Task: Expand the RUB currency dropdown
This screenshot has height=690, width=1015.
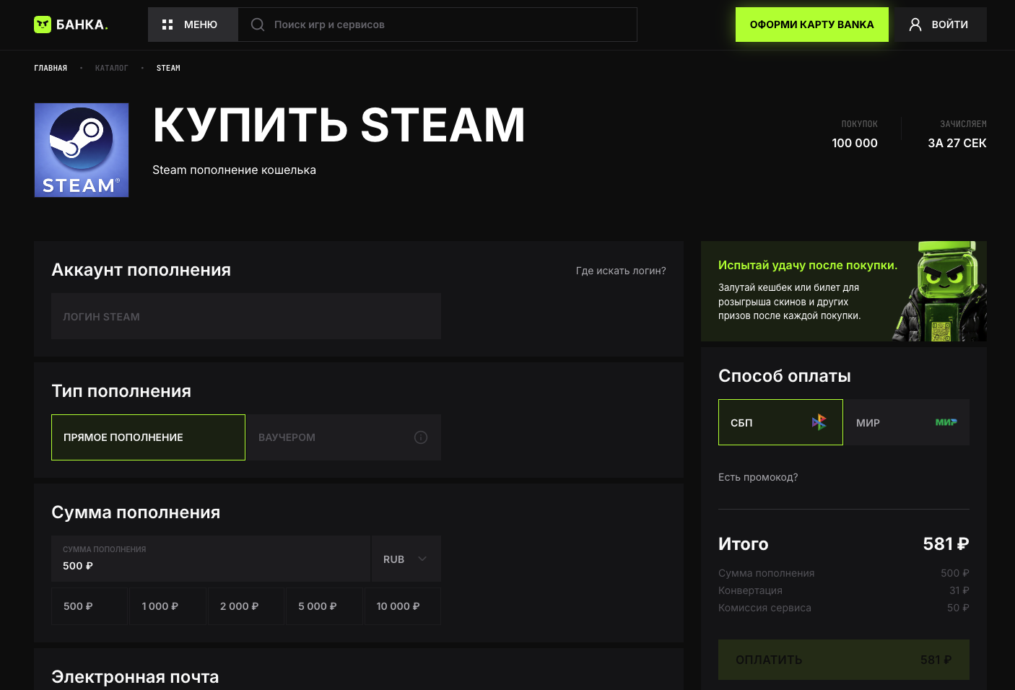Action: click(406, 559)
